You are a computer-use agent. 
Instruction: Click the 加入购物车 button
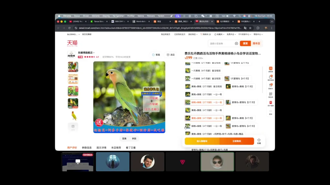(202, 141)
